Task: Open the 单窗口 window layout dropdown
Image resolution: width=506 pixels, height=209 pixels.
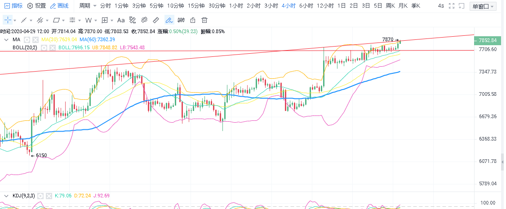Action: click(483, 6)
